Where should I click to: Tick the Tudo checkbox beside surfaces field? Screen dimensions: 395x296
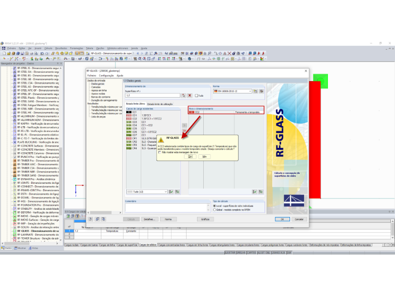[196, 96]
